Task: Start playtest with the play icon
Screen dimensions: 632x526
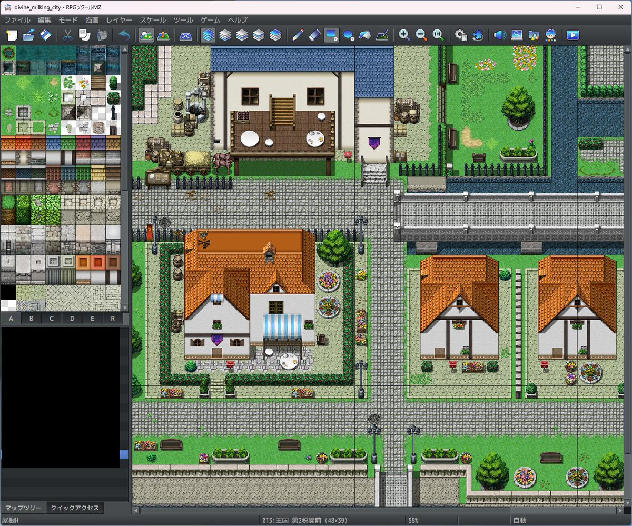Action: 573,35
